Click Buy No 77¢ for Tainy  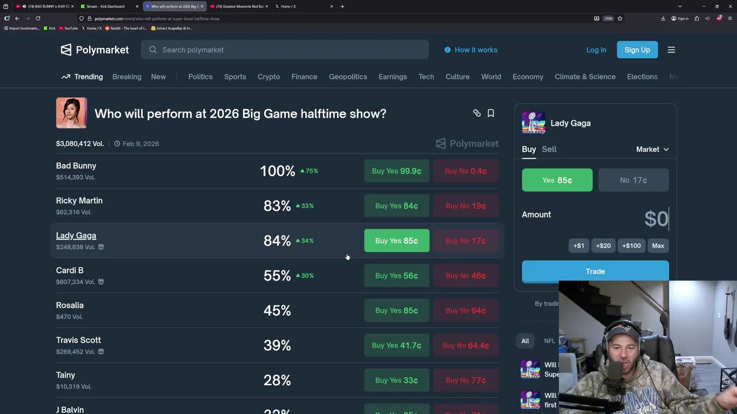(x=465, y=380)
